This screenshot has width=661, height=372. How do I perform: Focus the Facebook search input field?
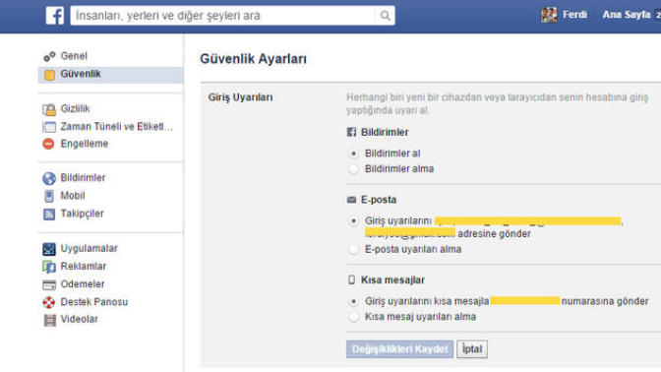point(223,16)
